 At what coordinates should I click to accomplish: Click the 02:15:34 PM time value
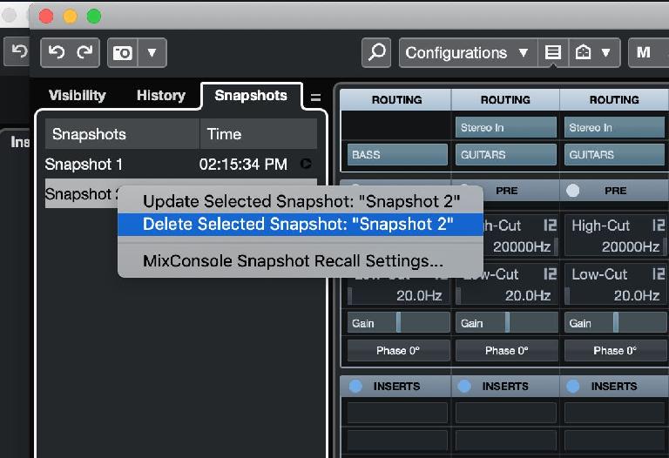click(x=243, y=165)
